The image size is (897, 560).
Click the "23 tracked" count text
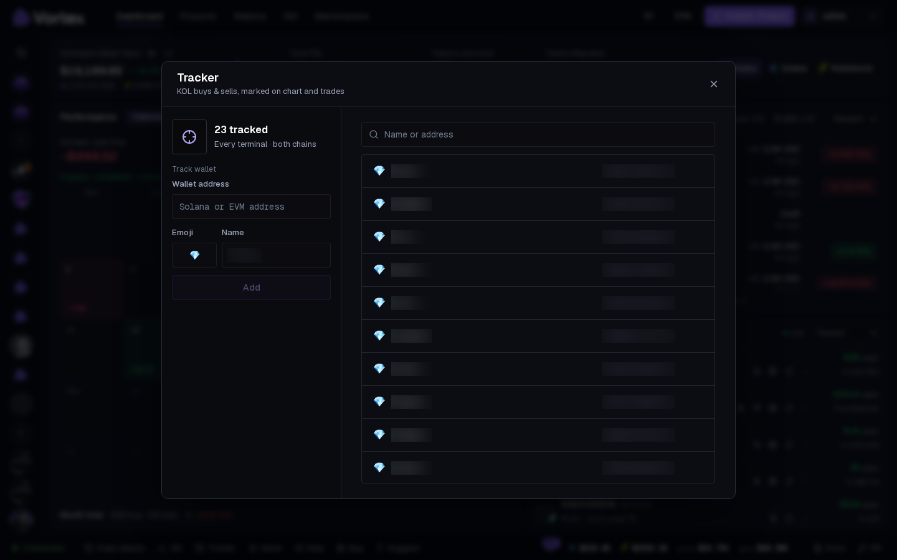(x=241, y=129)
